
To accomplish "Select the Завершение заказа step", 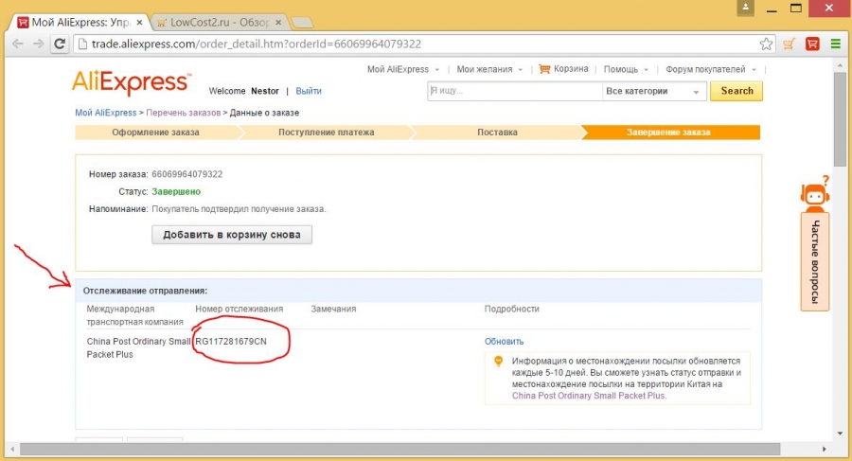I will tap(669, 133).
